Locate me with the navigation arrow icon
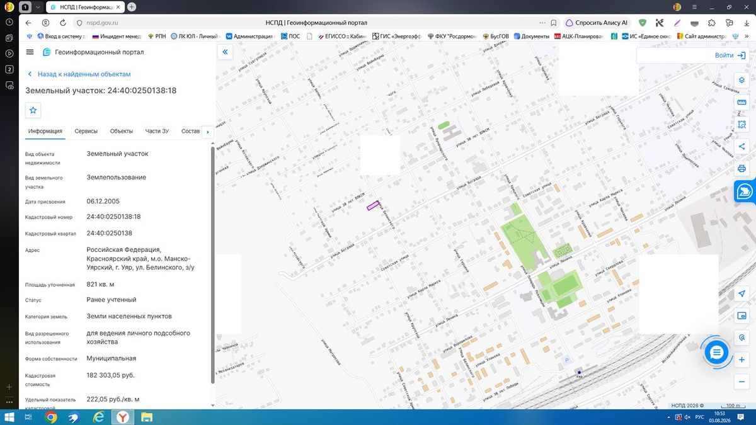This screenshot has width=756, height=425. [742, 295]
